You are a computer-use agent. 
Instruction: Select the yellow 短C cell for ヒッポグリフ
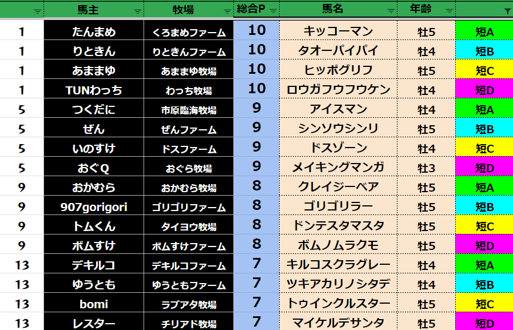click(x=484, y=71)
